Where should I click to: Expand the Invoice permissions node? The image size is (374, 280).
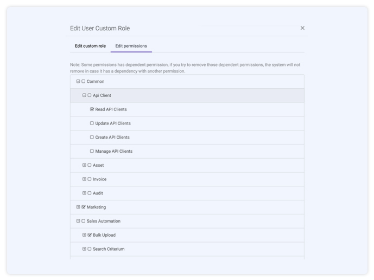(84, 179)
